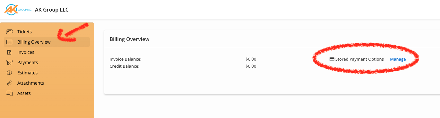Click the AK Group LLC logo
Viewport: 440px width, 118px height.
tap(18, 10)
